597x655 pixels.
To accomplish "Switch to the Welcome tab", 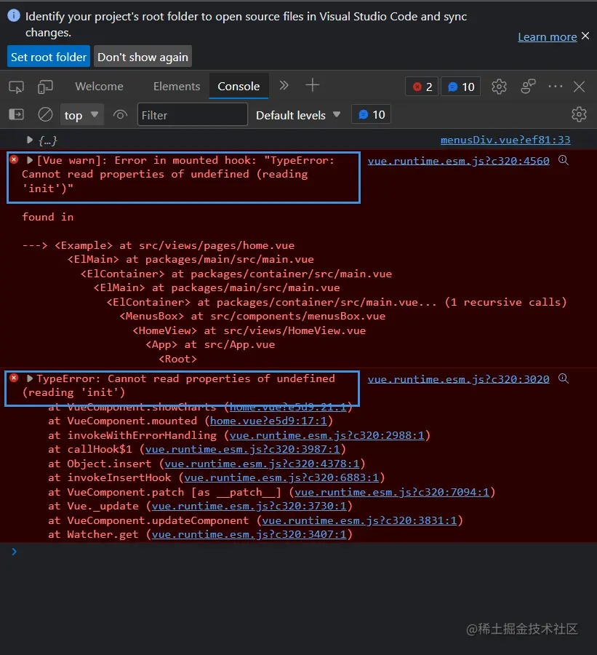I will pos(99,87).
